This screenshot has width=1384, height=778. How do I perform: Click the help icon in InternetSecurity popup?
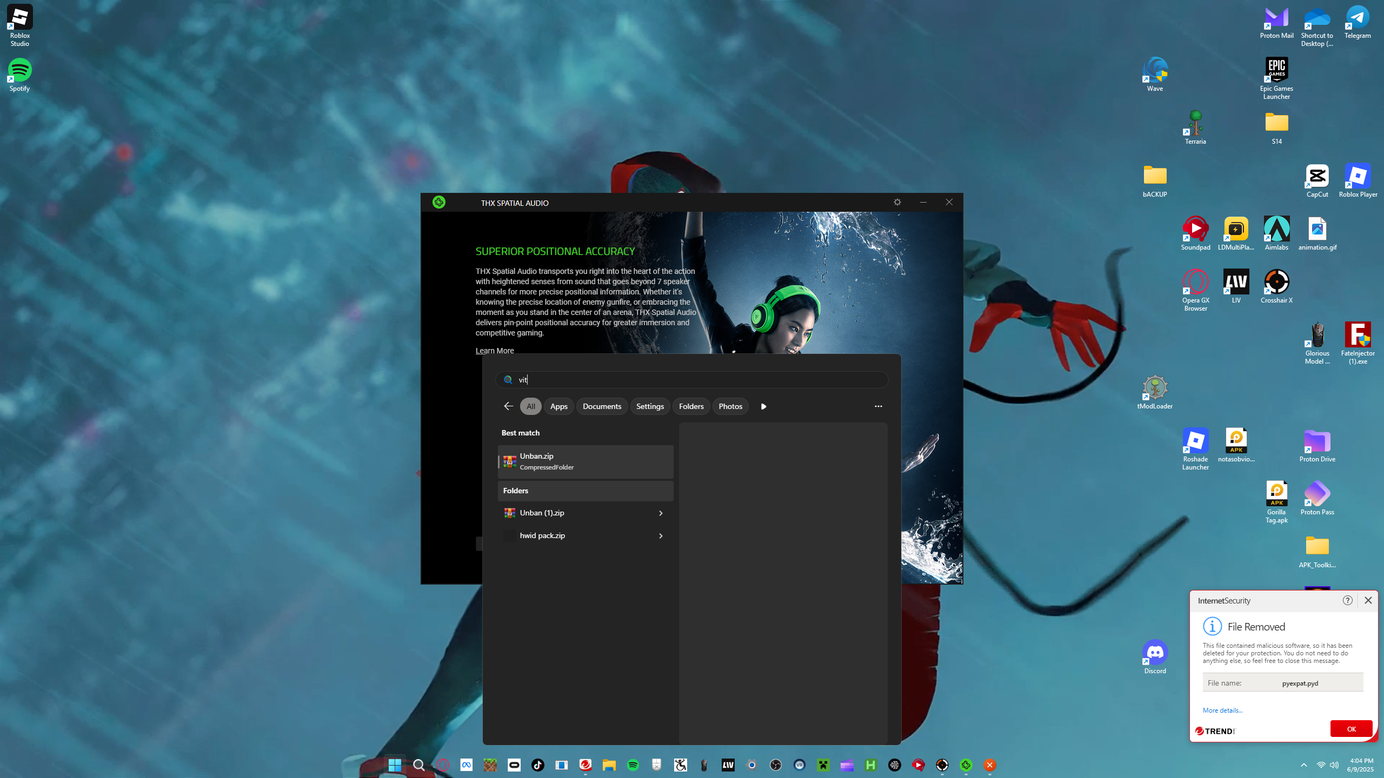point(1347,600)
